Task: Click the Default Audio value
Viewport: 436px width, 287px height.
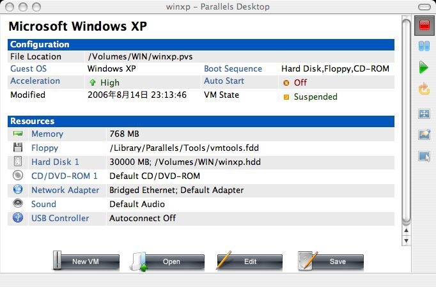Action: coord(137,204)
